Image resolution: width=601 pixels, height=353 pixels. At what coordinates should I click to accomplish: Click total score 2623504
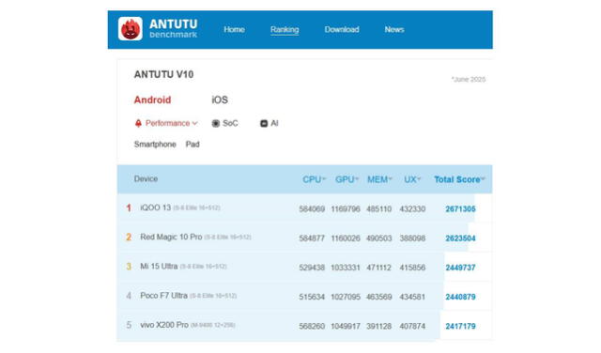tap(460, 238)
